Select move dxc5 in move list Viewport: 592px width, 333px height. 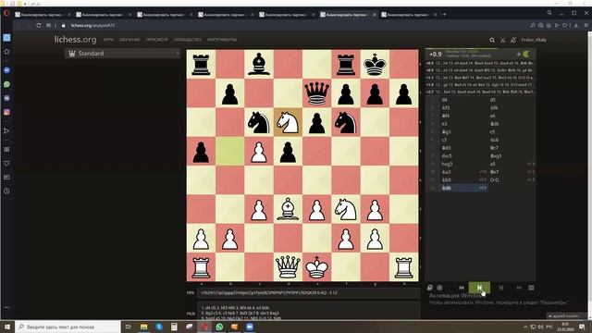coord(447,156)
